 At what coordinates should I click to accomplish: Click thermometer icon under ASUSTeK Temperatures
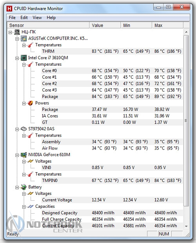(x=31, y=45)
